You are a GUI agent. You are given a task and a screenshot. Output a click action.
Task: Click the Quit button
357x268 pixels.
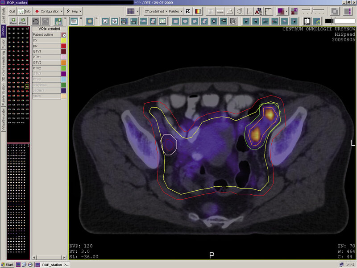[12, 11]
